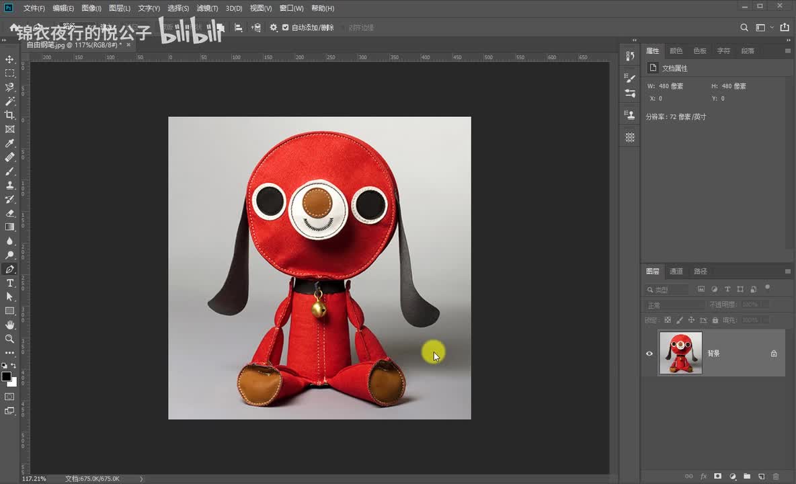Switch to the 通道 tab

pos(676,272)
